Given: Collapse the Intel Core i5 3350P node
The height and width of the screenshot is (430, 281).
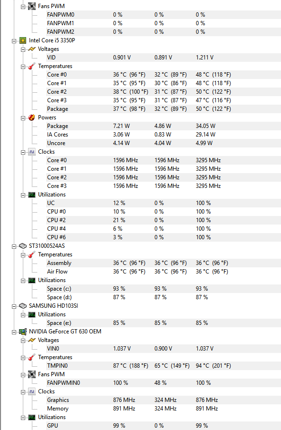Looking at the screenshot, I should 14,41.
